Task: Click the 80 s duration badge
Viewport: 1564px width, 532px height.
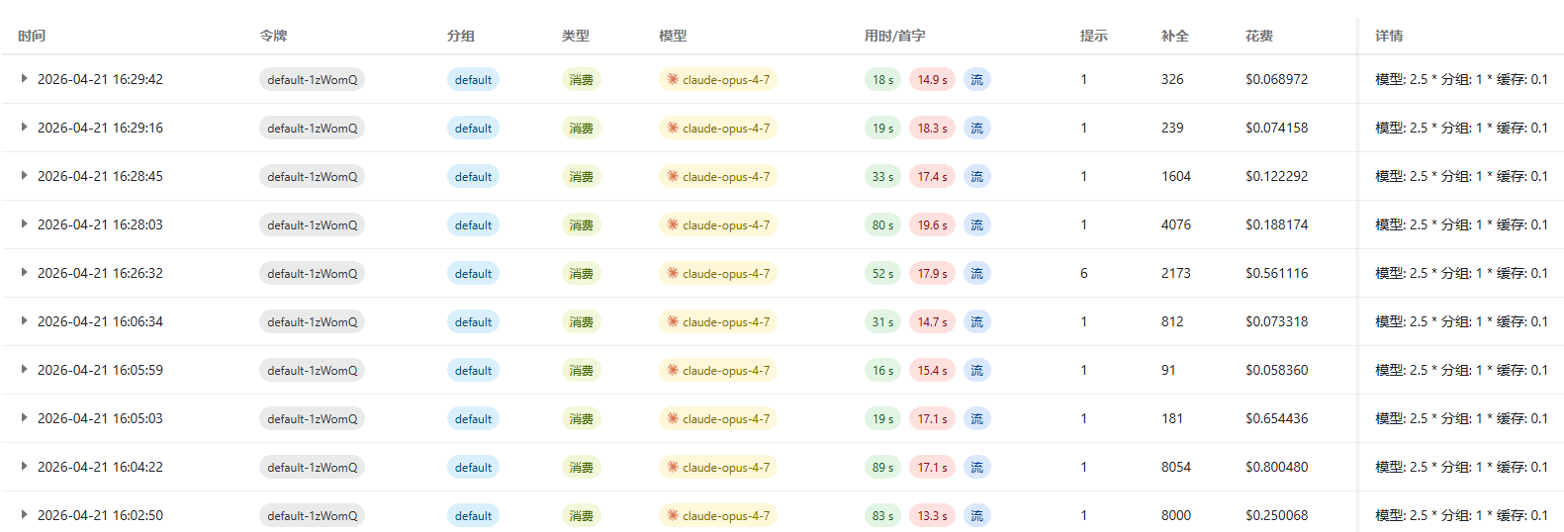Action: 882,224
